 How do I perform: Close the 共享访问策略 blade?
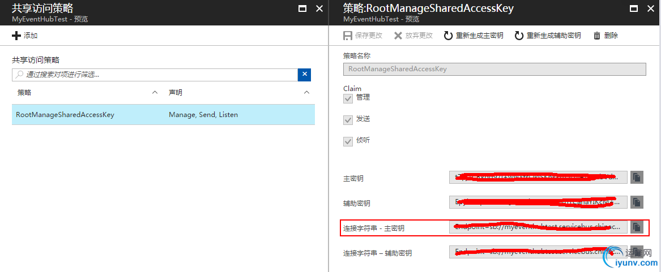pos(319,8)
